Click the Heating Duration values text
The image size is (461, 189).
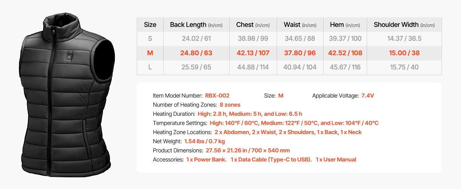250,114
